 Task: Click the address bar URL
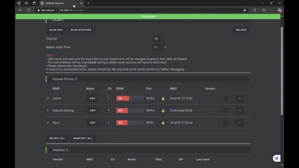[x=71, y=10]
